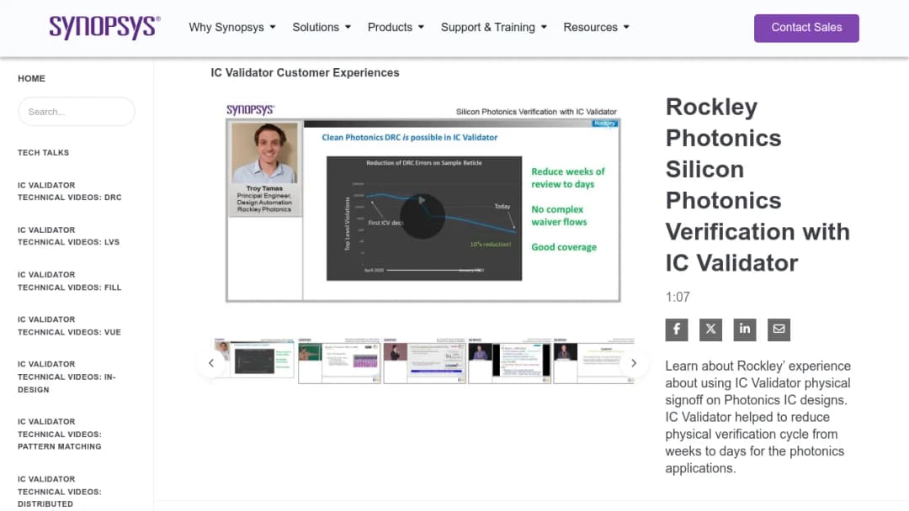Screen dimensions: 909x511
Task: Select the first carousel video thumbnail
Action: pyautogui.click(x=254, y=360)
